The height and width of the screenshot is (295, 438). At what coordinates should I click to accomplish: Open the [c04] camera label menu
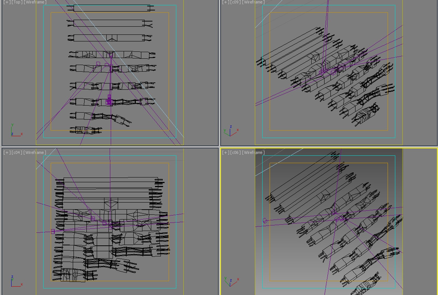(x=17, y=152)
